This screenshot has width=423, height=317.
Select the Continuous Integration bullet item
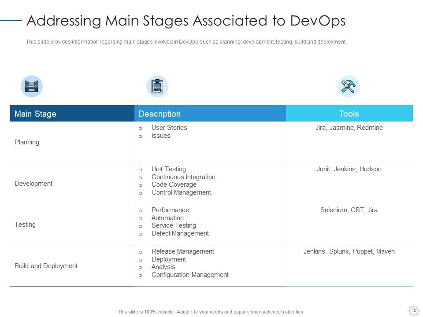click(x=183, y=177)
